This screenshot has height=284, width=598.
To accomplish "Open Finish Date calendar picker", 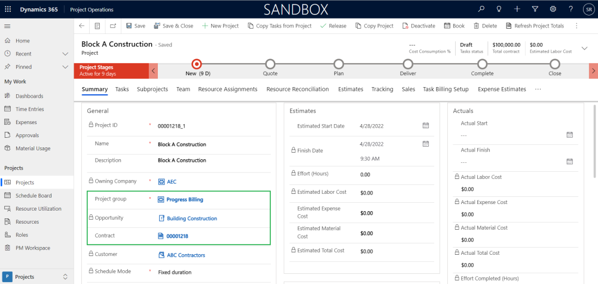I will point(426,144).
